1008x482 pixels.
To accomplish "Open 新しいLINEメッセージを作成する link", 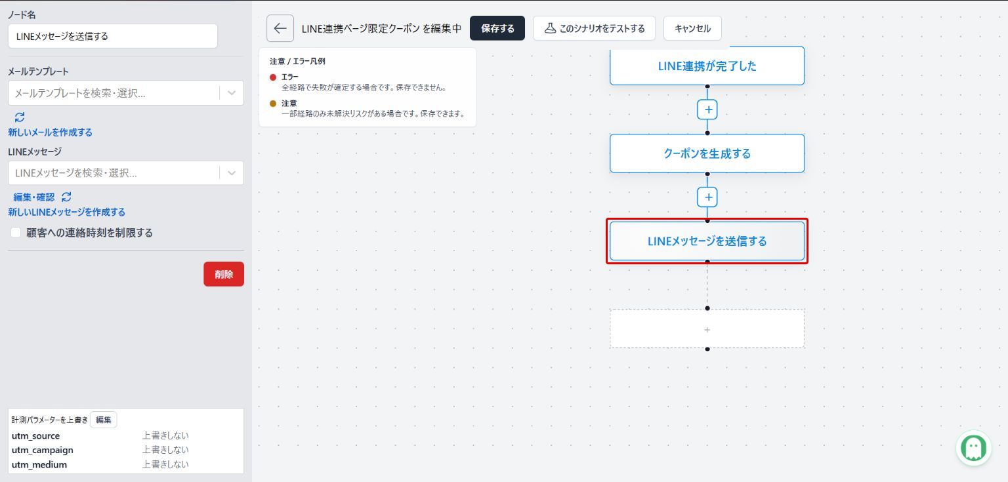I will point(66,212).
